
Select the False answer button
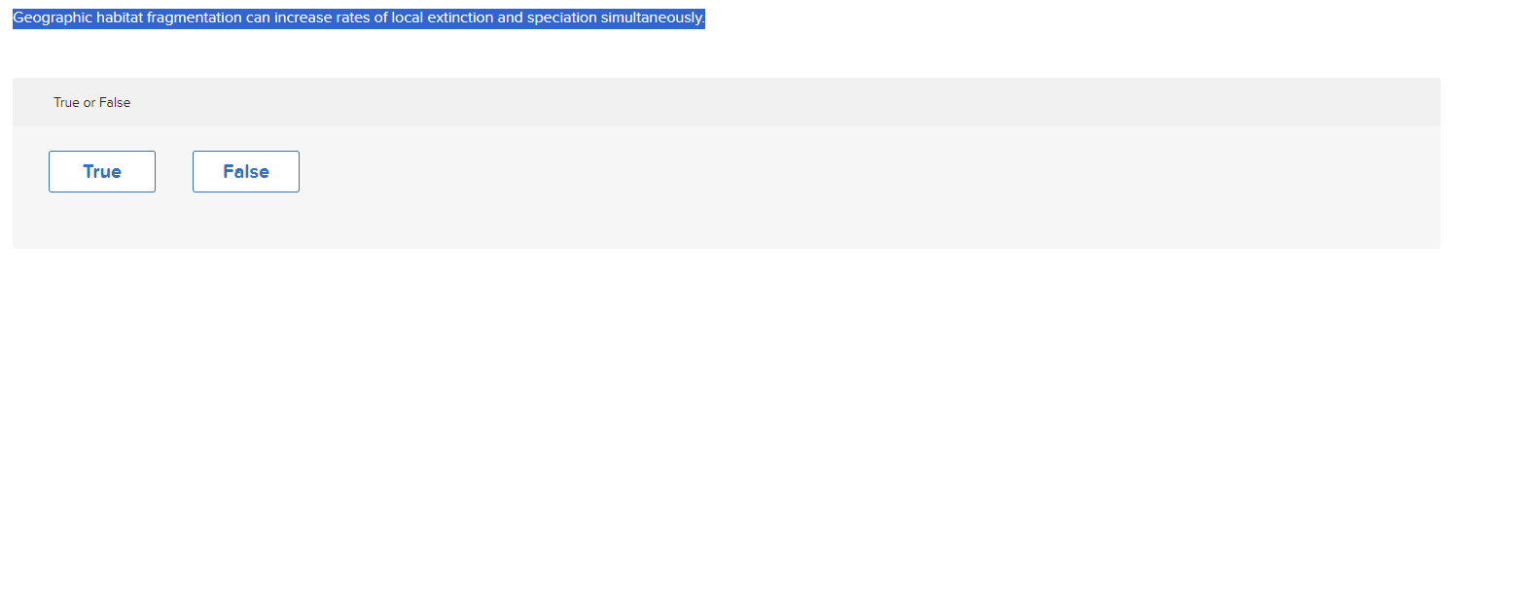click(x=246, y=171)
